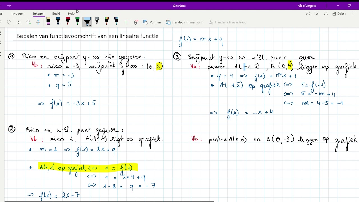Click the horizontal scrollbar at bottom

(x=109, y=201)
